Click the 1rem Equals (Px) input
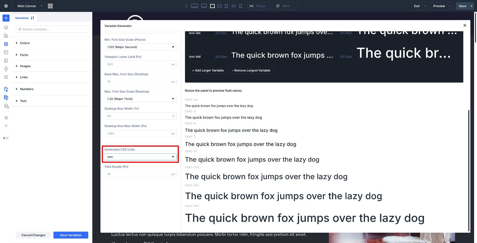The width and height of the screenshot is (477, 243). tap(140, 174)
